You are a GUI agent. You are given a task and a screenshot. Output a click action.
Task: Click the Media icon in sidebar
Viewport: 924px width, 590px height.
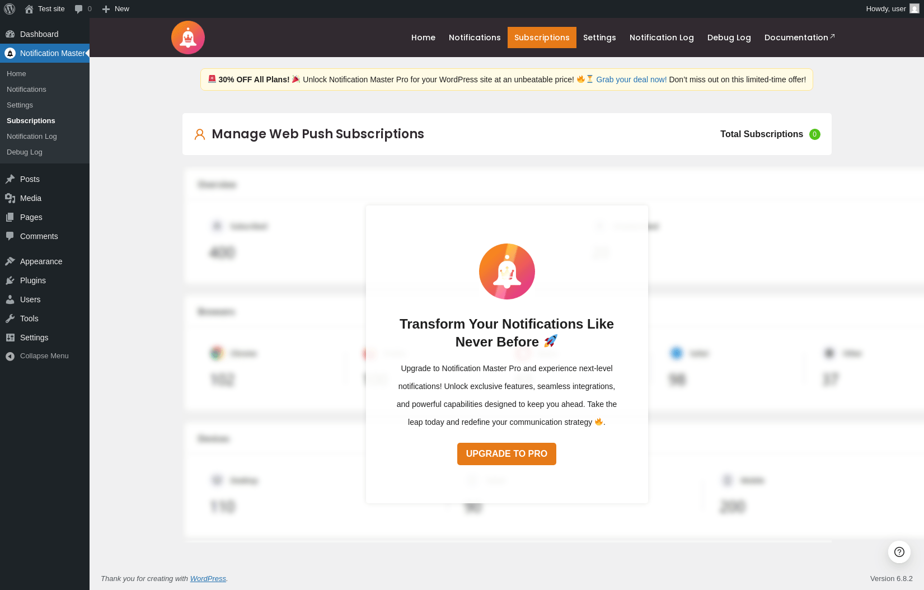[x=10, y=198]
